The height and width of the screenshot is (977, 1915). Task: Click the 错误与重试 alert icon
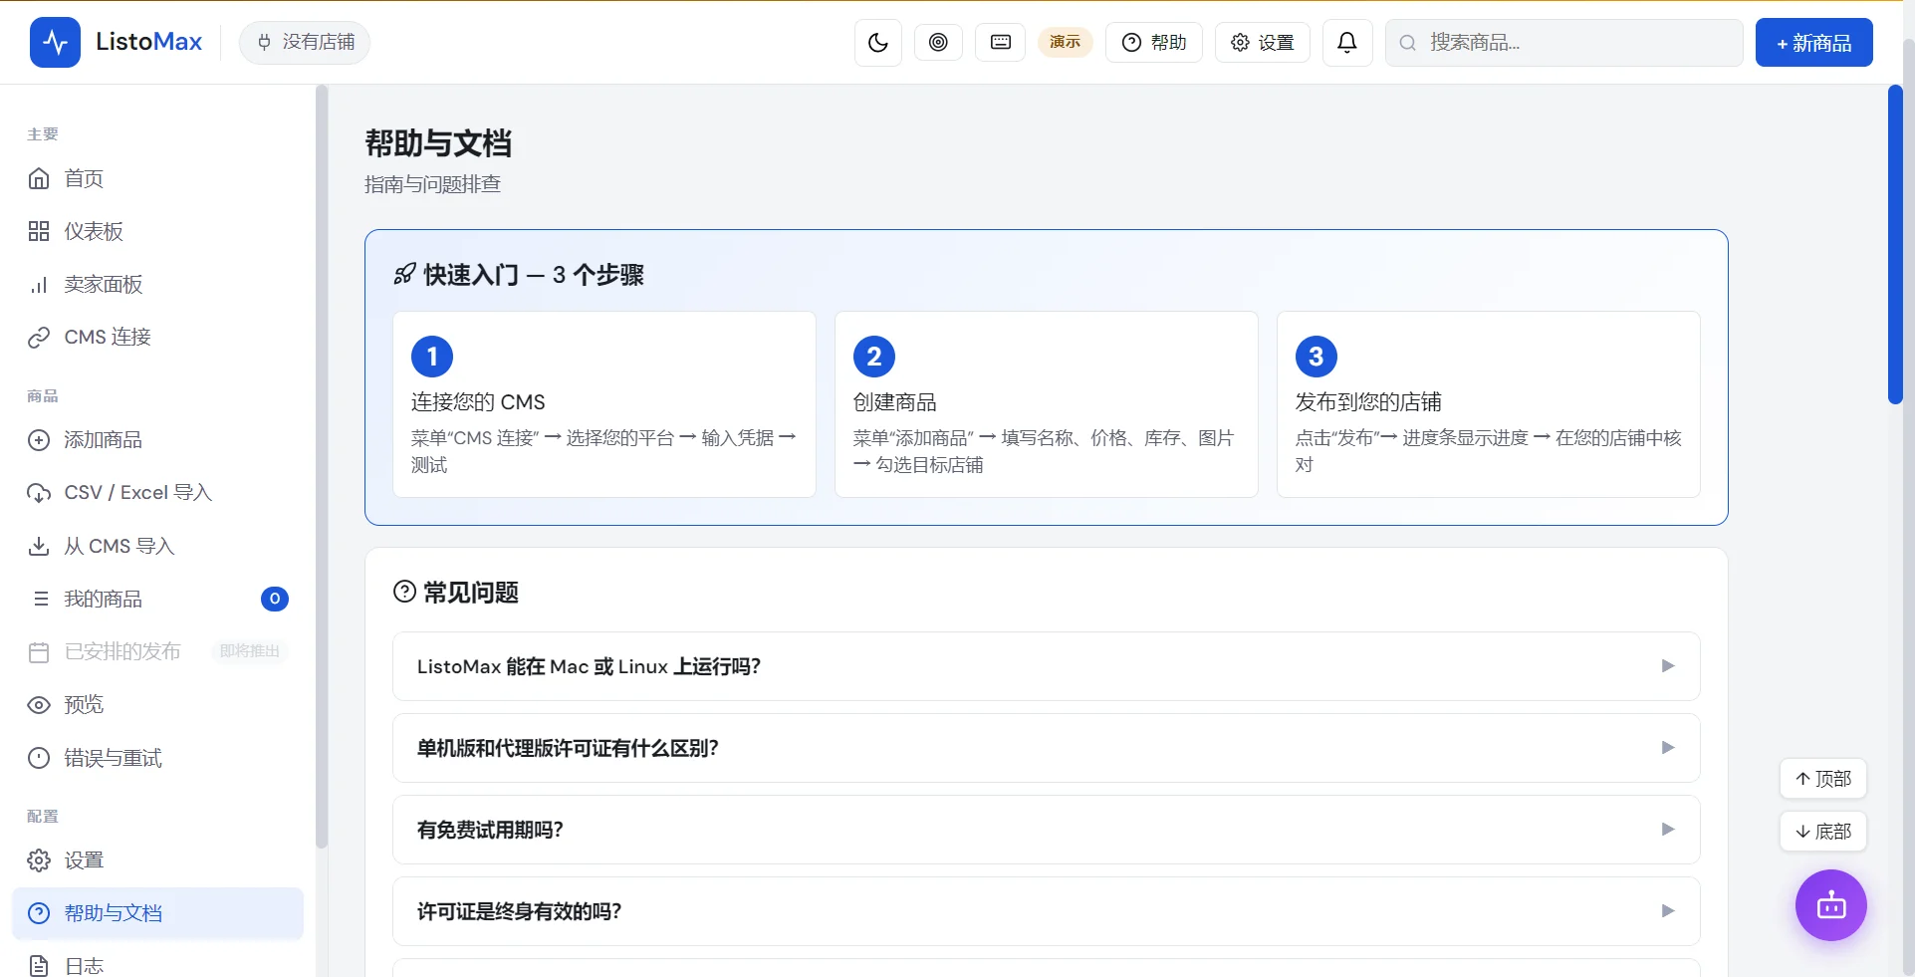(x=39, y=758)
